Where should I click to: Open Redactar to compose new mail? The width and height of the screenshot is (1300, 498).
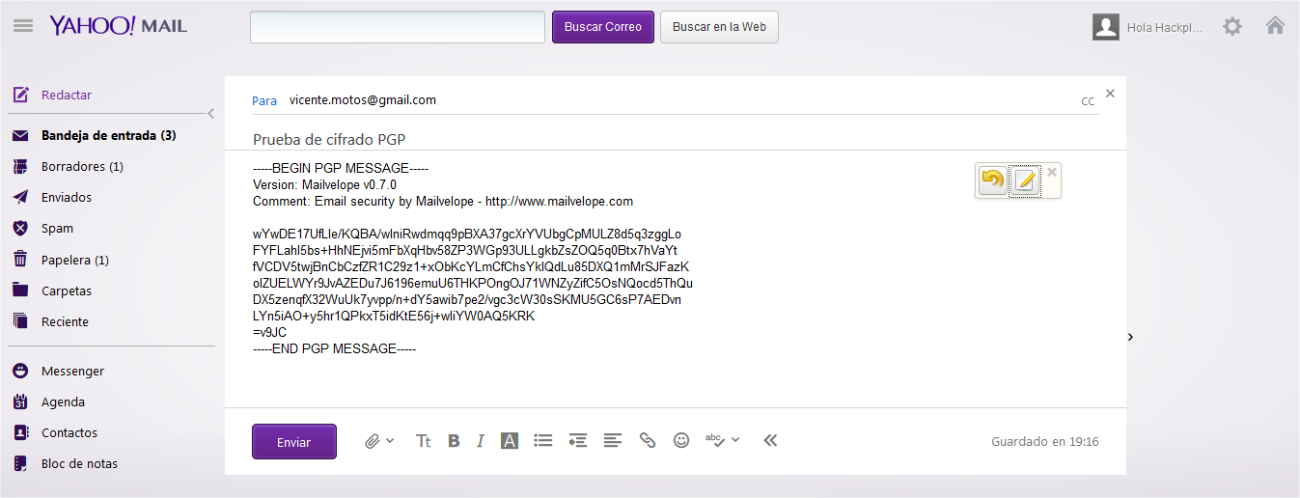(x=67, y=96)
